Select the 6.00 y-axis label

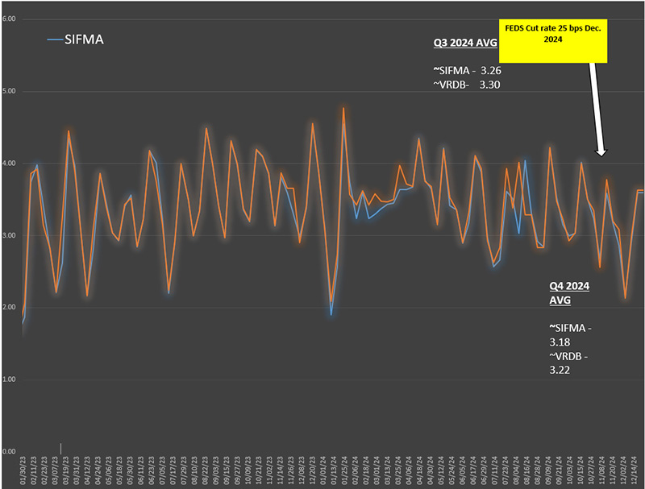[x=9, y=19]
